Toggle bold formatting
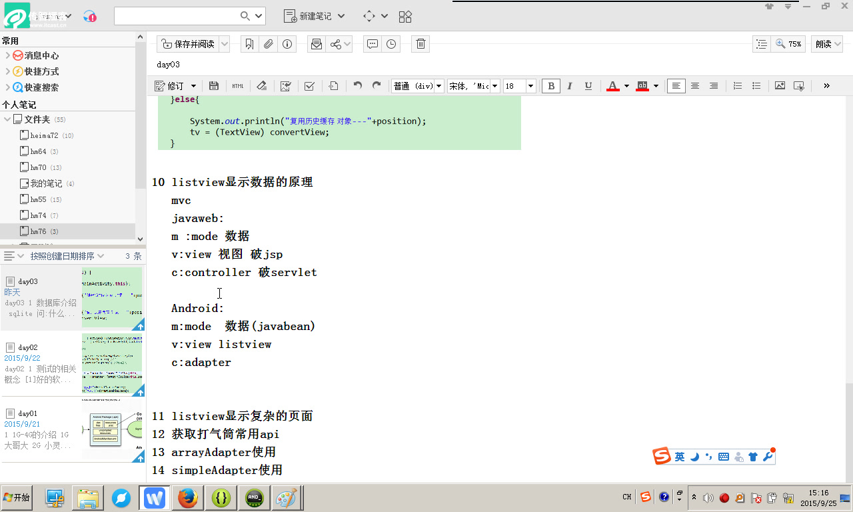 pos(550,86)
